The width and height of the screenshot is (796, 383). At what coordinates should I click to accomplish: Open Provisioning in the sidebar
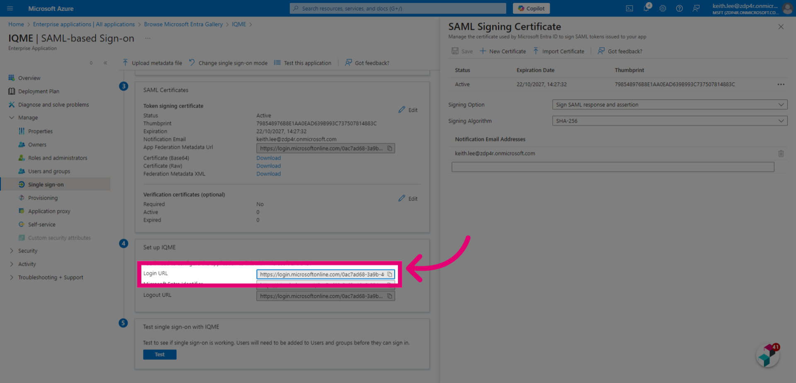(43, 198)
